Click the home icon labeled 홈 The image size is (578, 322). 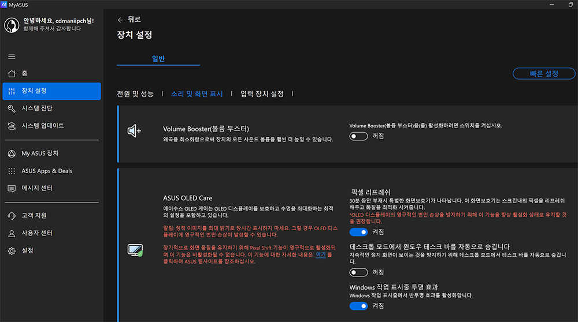pyautogui.click(x=12, y=74)
